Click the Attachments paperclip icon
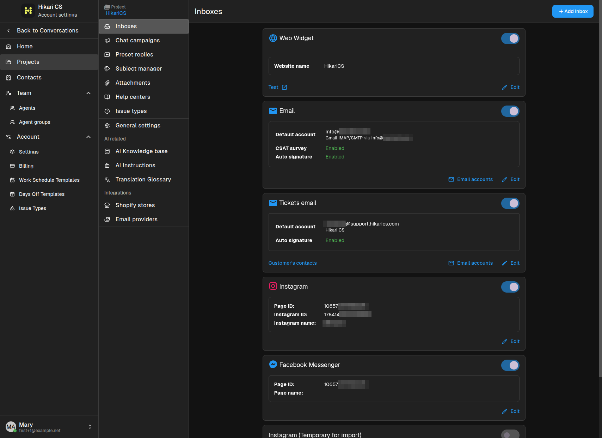Screen dimensions: 602x438 (107, 83)
